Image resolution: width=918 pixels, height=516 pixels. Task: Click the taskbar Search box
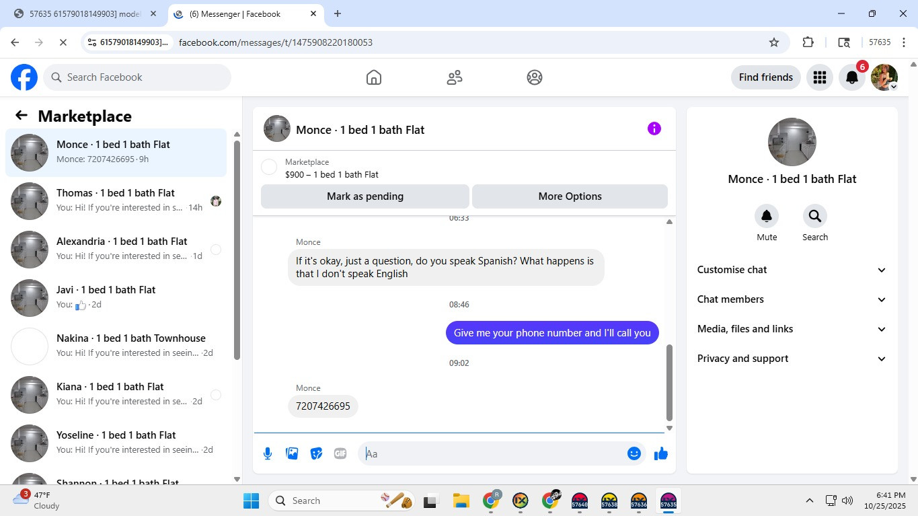tap(342, 501)
